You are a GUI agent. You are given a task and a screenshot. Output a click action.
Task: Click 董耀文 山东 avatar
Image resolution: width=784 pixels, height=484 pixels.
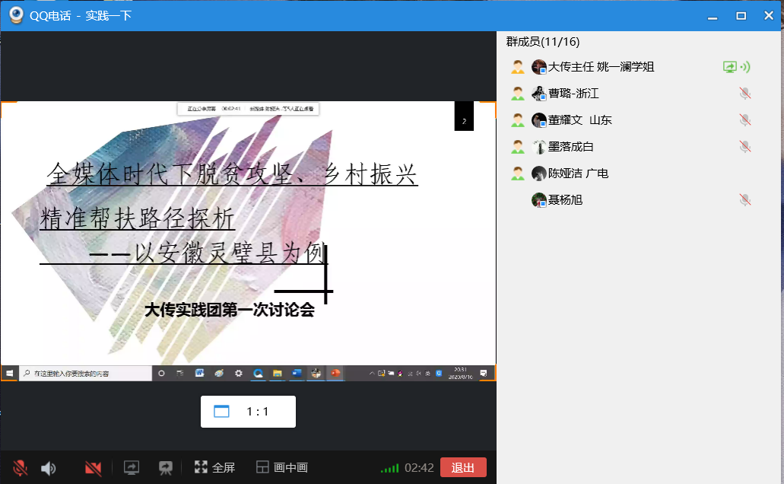click(539, 120)
